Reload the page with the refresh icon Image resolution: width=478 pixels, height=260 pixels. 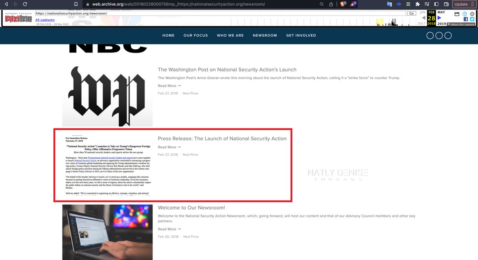coord(25,4)
